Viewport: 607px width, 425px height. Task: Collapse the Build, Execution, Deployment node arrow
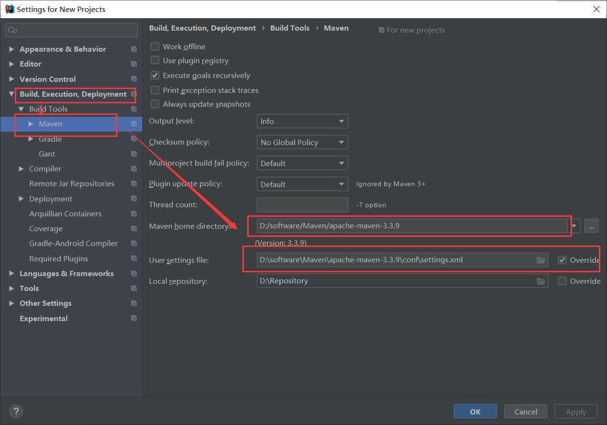click(11, 94)
